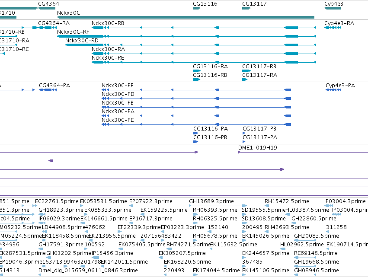Select the RH06393.5prime EST label
Image resolution: width=368 pixels, height=277 pixels.
215,210
